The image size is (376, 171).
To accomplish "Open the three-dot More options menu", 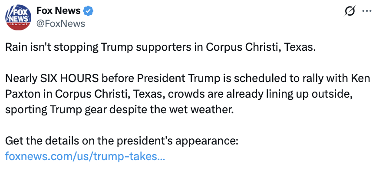I will (x=366, y=11).
